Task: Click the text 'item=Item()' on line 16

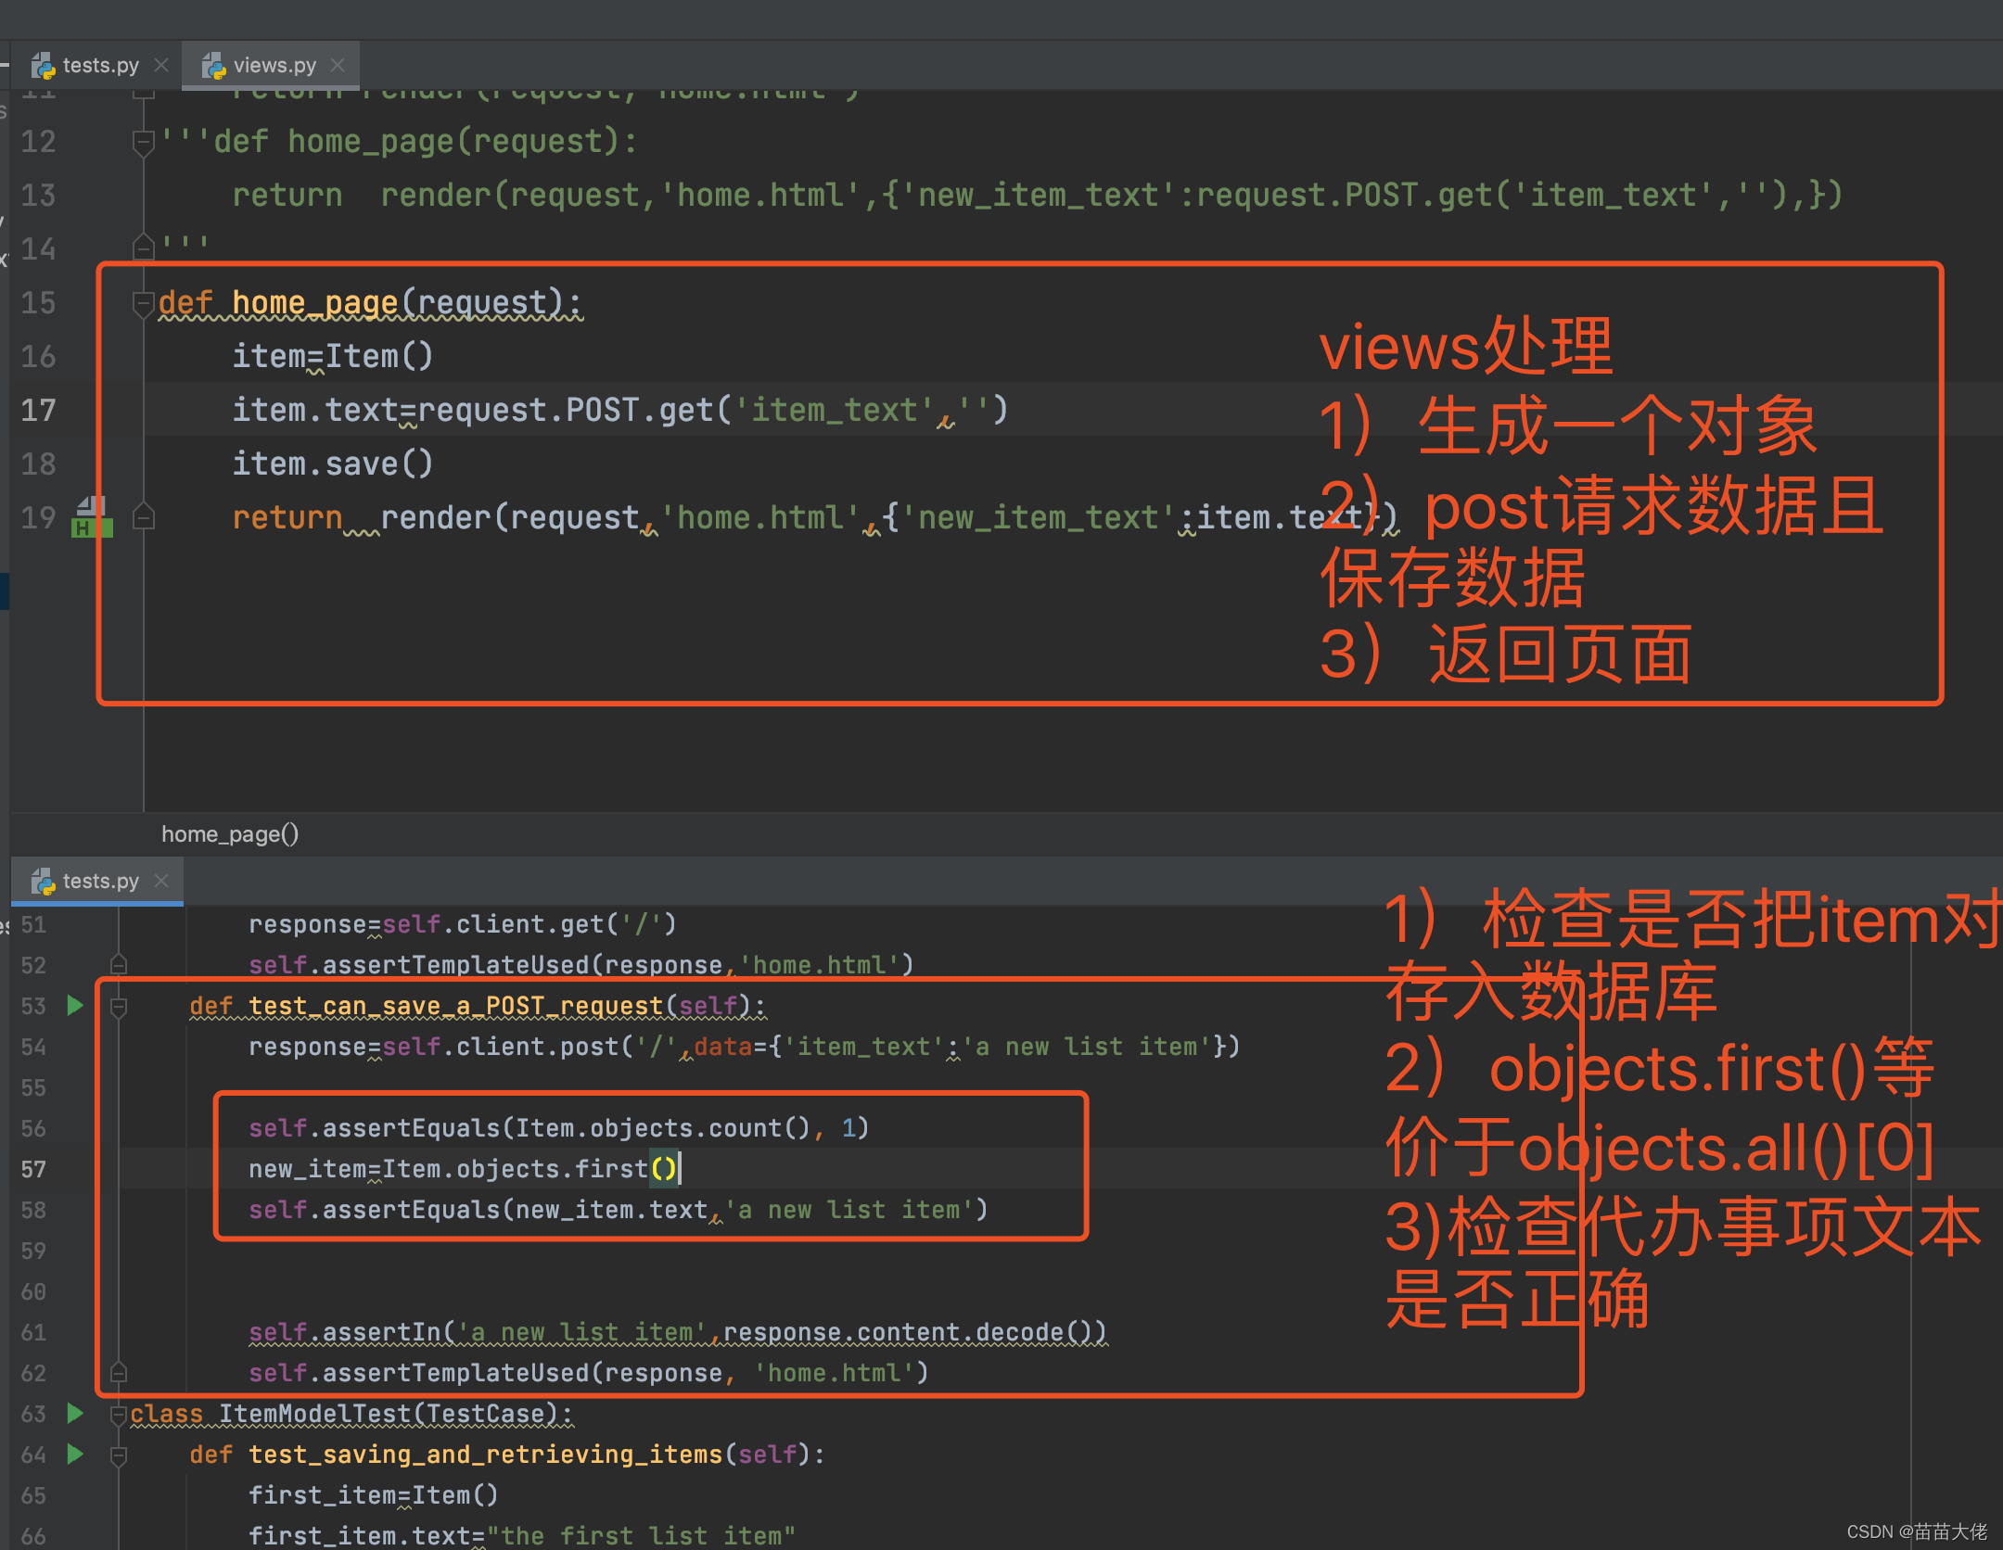Action: tap(332, 357)
